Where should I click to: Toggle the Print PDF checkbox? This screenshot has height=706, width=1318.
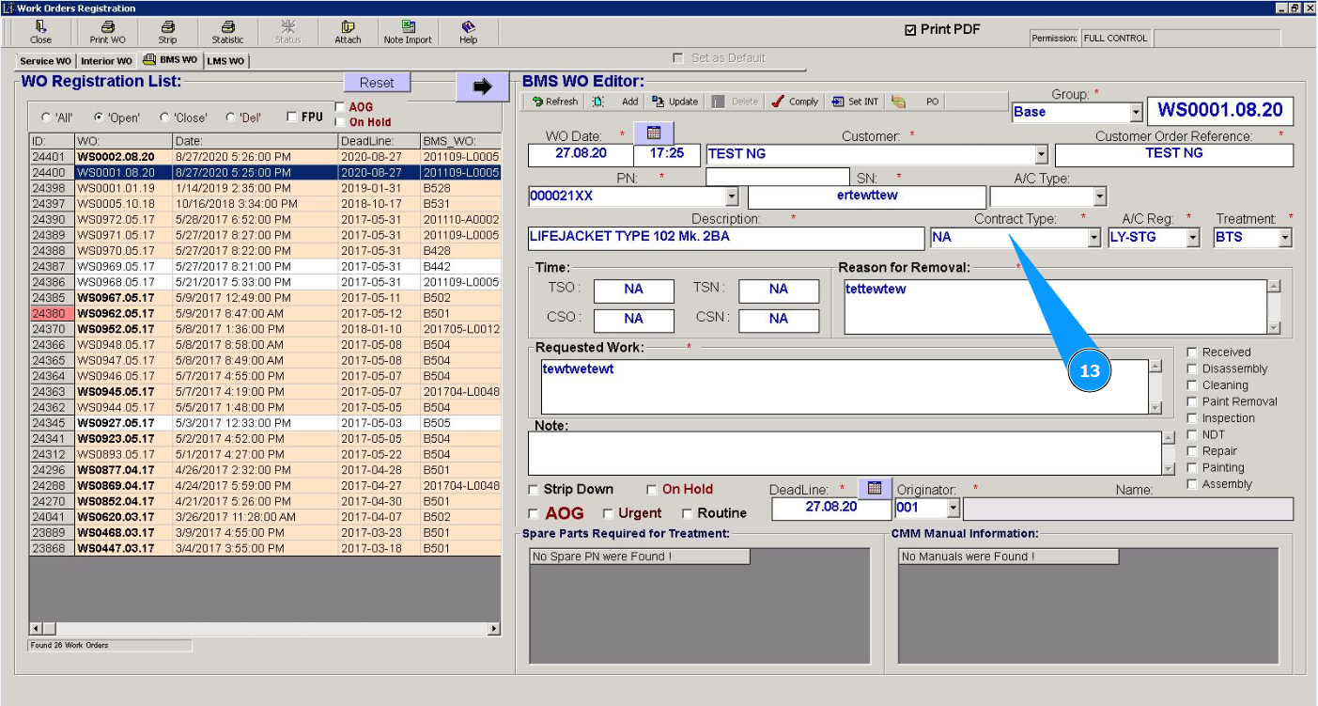[x=909, y=30]
